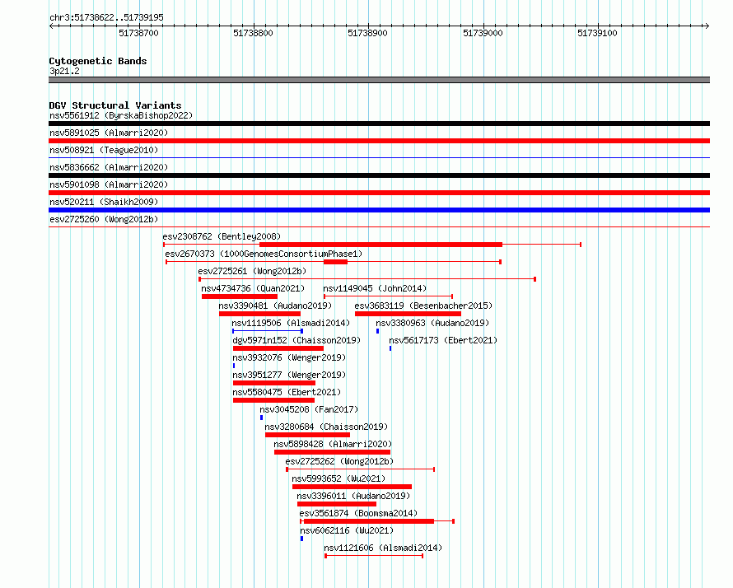This screenshot has width=733, height=588.
Task: Click the nsv5580475 (Ebert2021) label
Action: click(287, 392)
